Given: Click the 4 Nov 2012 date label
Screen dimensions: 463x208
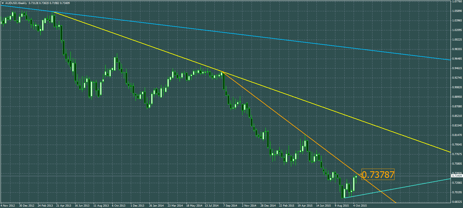Looking at the screenshot, I should (x=8, y=206).
